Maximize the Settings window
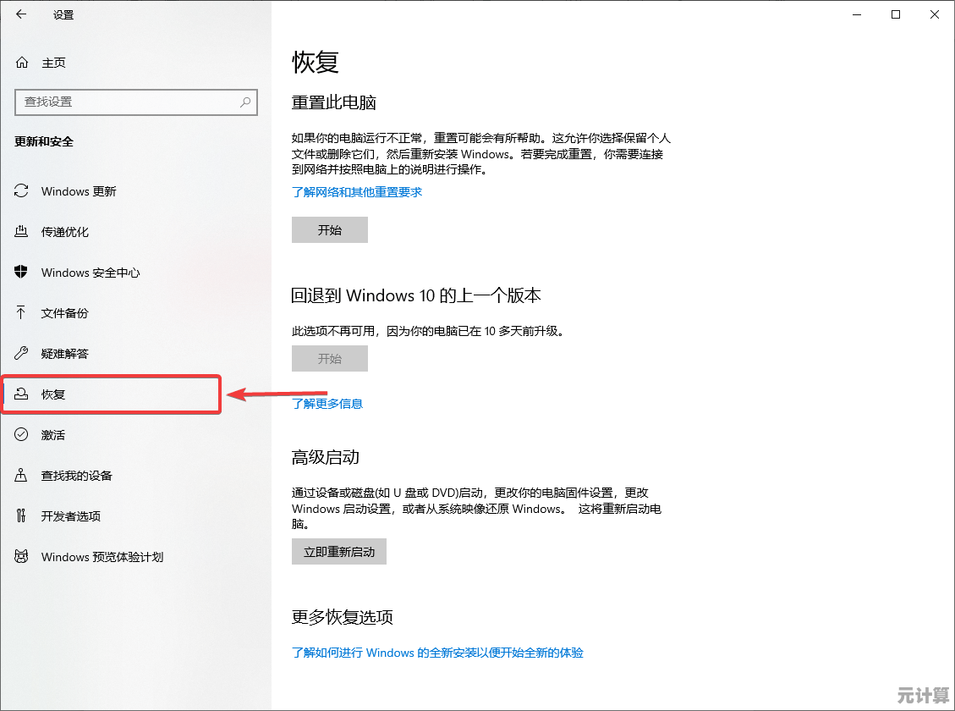The width and height of the screenshot is (955, 711). [x=895, y=14]
